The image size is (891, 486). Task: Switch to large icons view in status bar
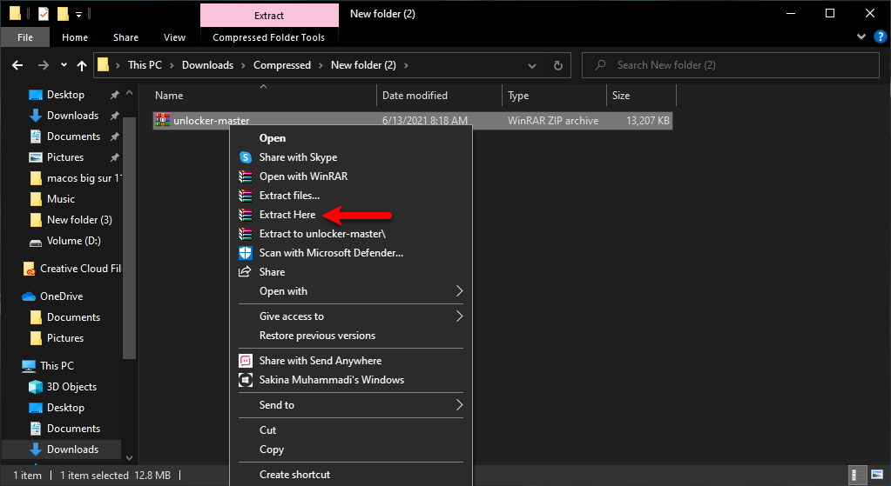(877, 475)
